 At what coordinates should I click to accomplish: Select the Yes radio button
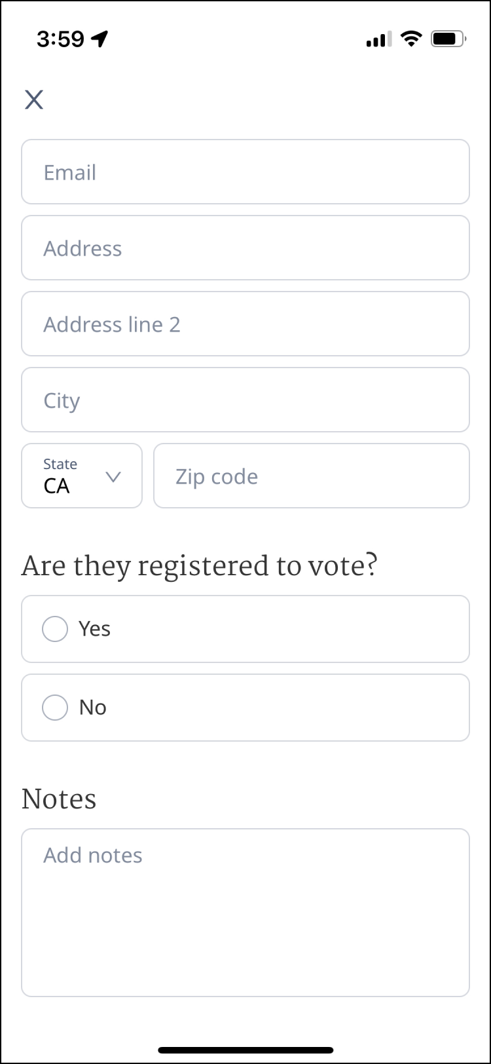pyautogui.click(x=55, y=629)
